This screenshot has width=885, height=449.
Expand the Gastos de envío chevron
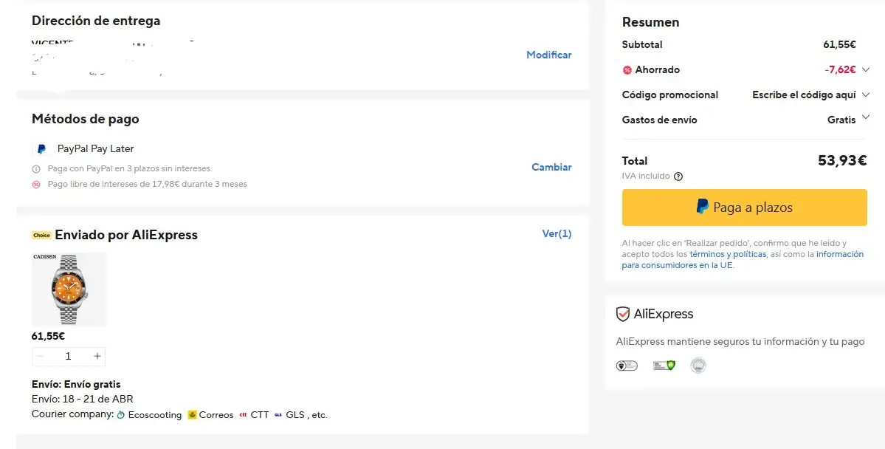coord(866,117)
